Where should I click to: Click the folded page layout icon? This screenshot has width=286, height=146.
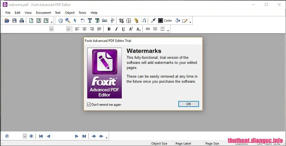pos(46,21)
